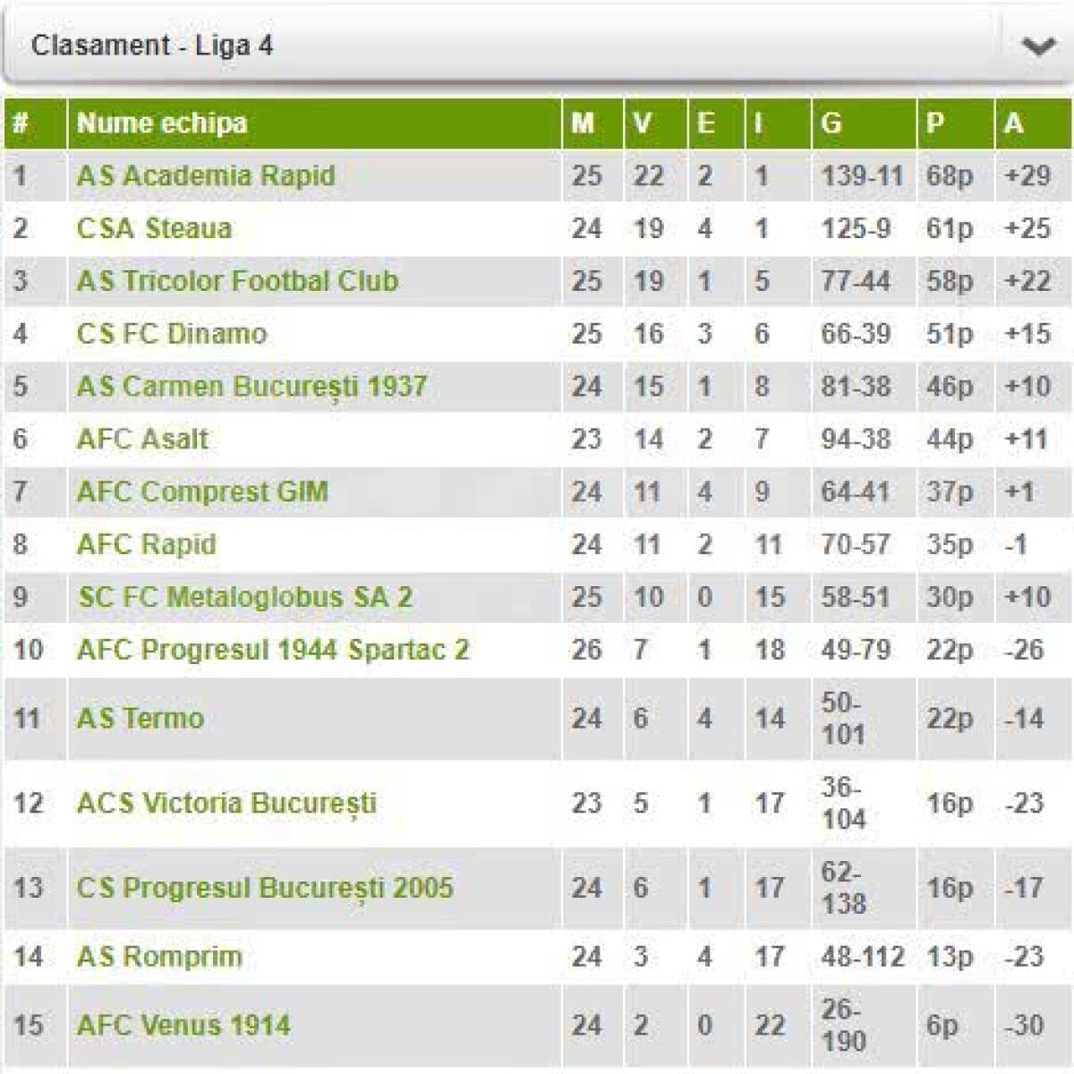
Task: Open SC FC Metaloglobus SA 2 link
Action: pos(244,598)
